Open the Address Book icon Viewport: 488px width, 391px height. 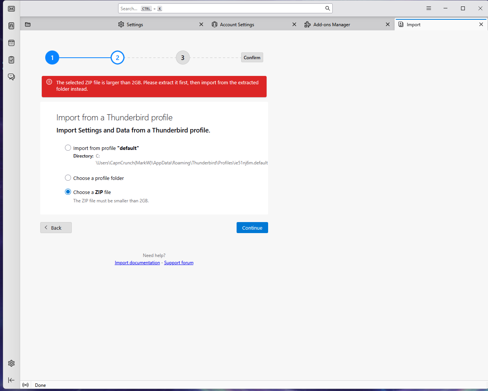coord(11,26)
